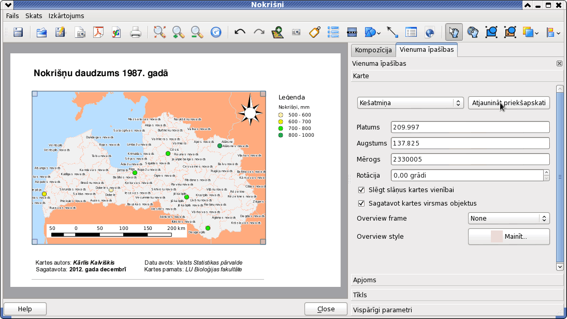Click the Group items icon
This screenshot has height=319, width=567.
click(491, 32)
